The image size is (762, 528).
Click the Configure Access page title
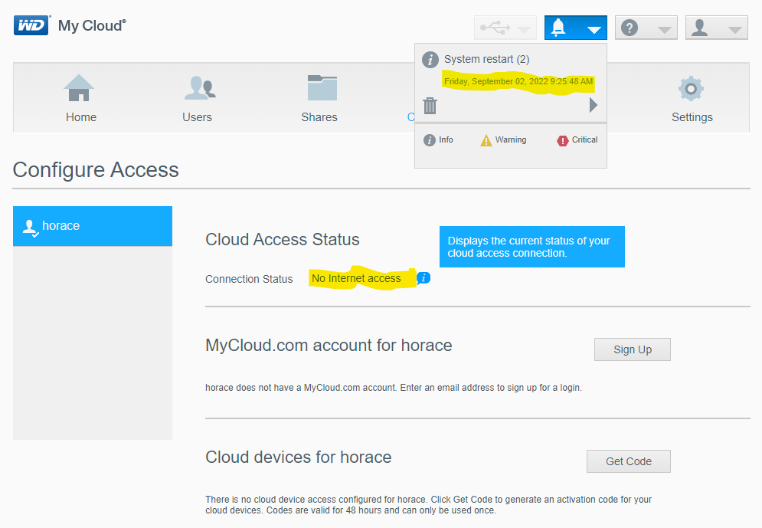[x=96, y=169]
